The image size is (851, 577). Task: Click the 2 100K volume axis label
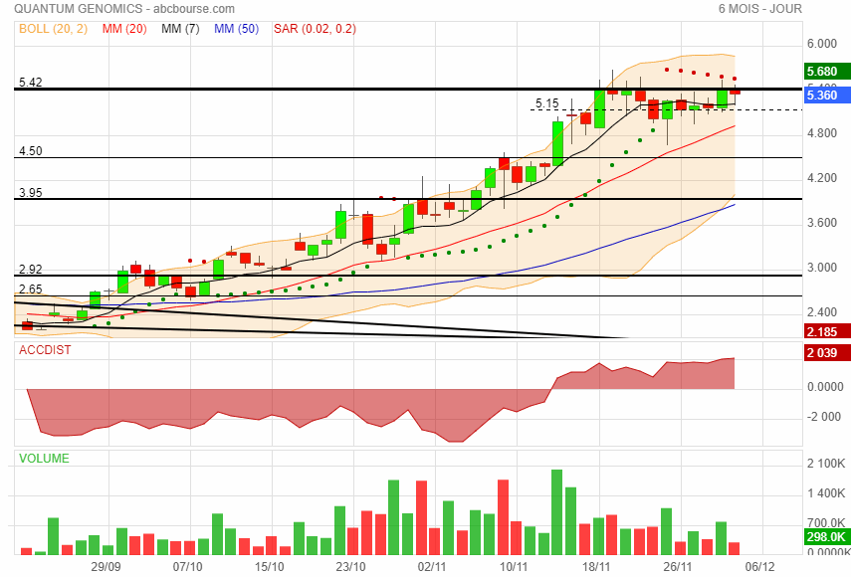pos(825,464)
